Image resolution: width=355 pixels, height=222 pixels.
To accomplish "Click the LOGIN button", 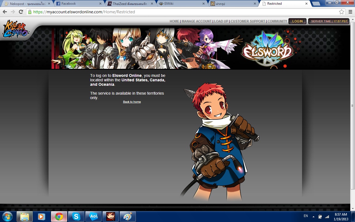I will point(298,21).
